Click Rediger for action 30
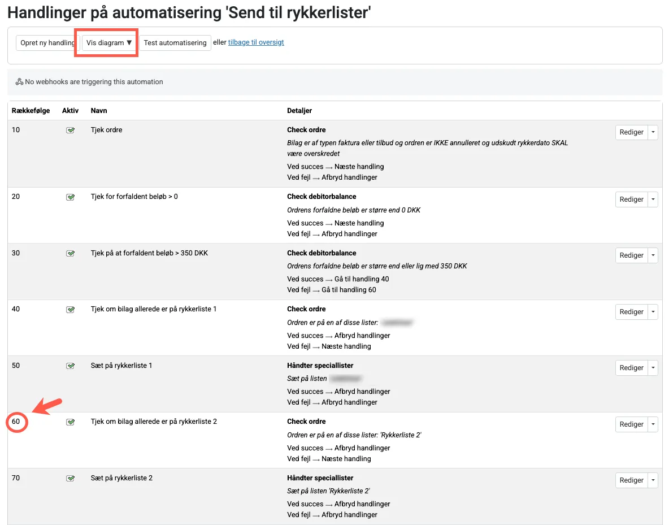The width and height of the screenshot is (669, 525). 631,255
